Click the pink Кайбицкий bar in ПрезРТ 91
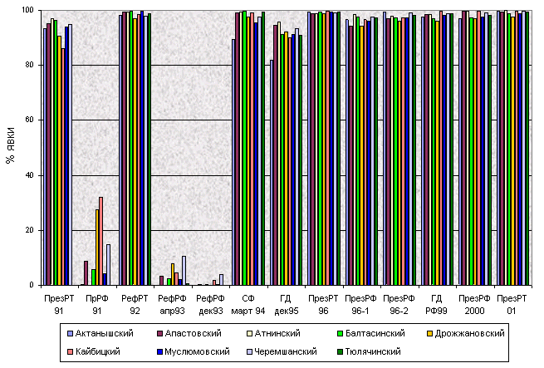 (63, 167)
